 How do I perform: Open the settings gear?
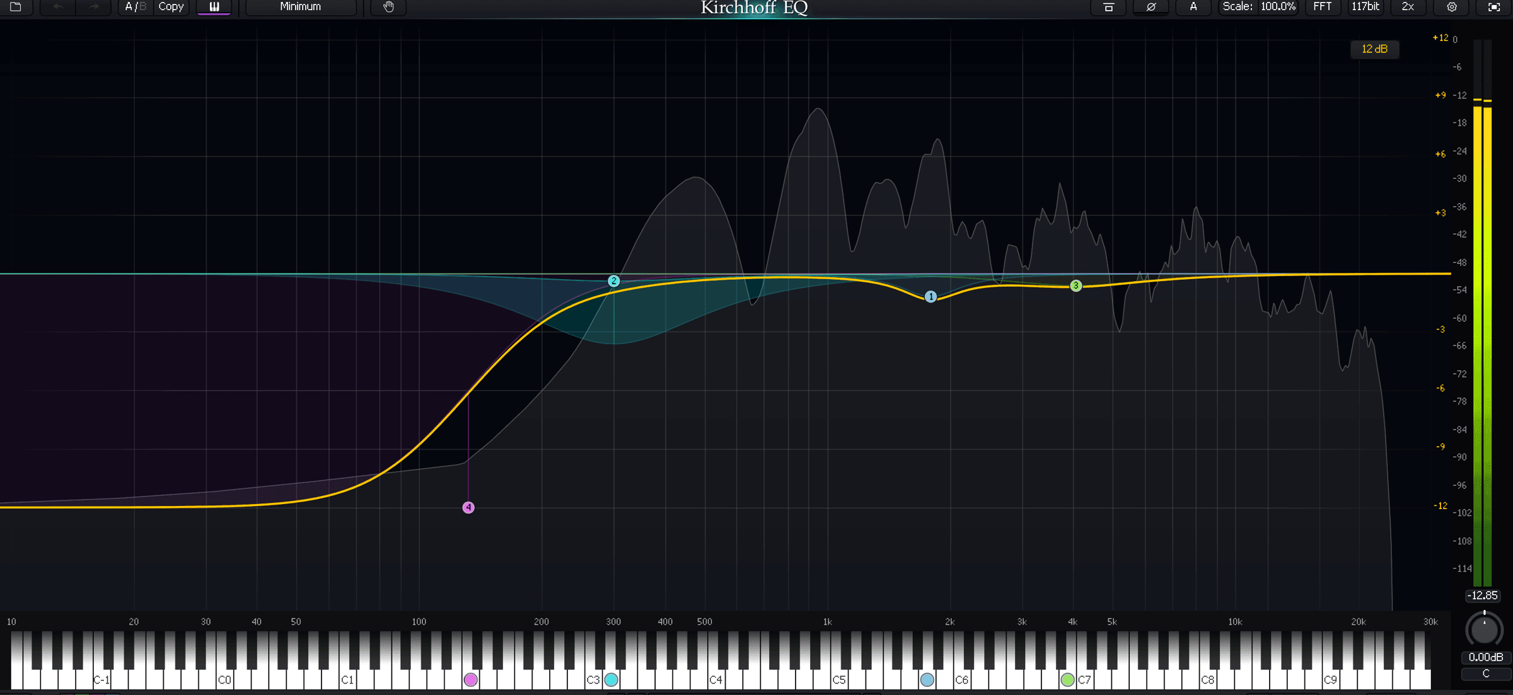point(1452,7)
